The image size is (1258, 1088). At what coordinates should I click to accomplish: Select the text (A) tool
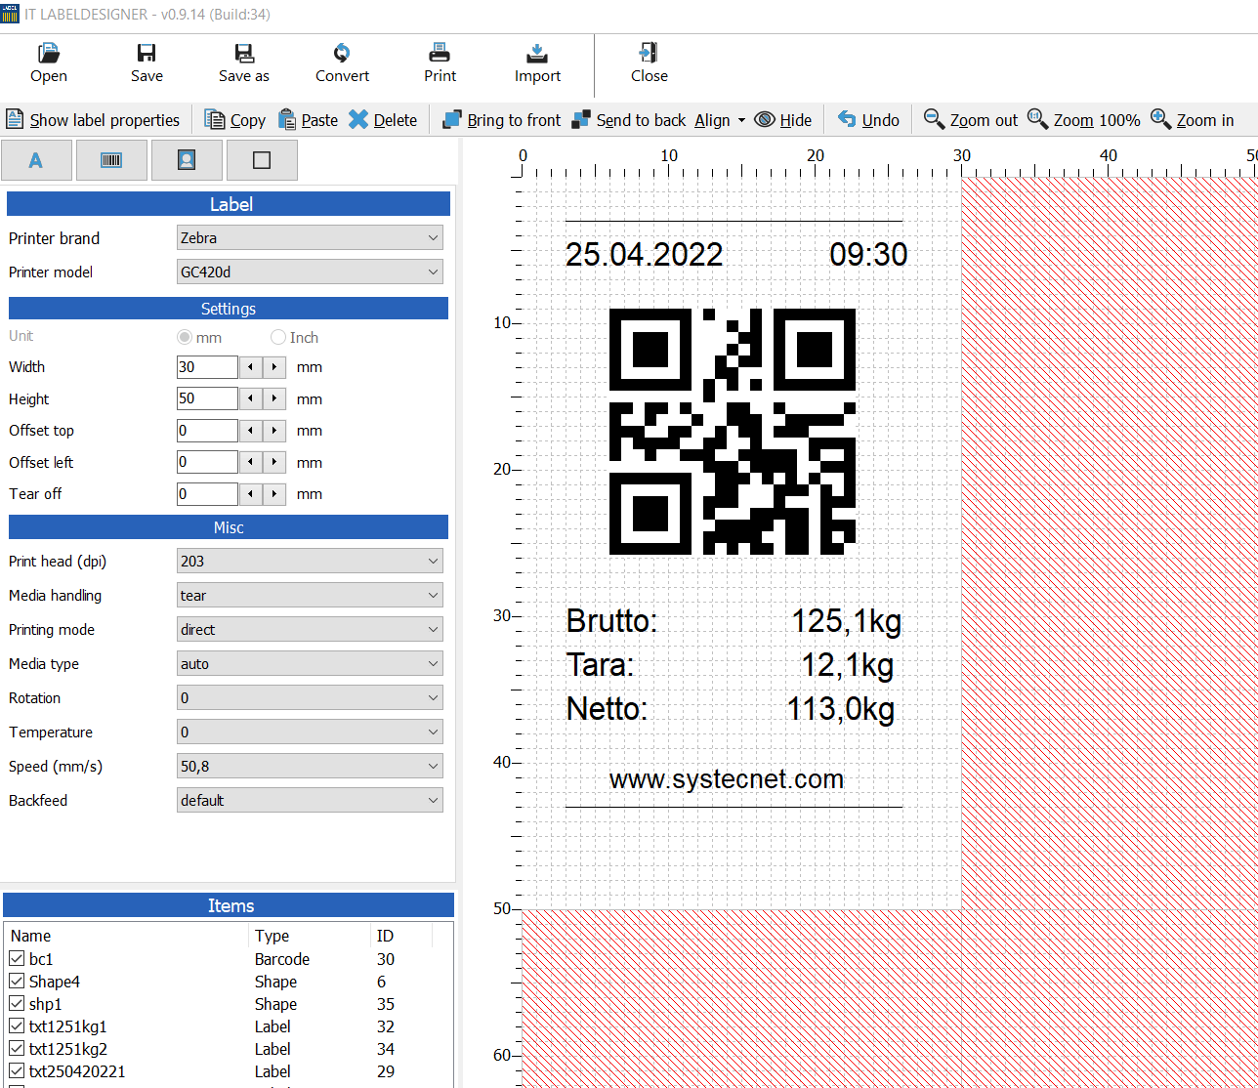point(36,160)
